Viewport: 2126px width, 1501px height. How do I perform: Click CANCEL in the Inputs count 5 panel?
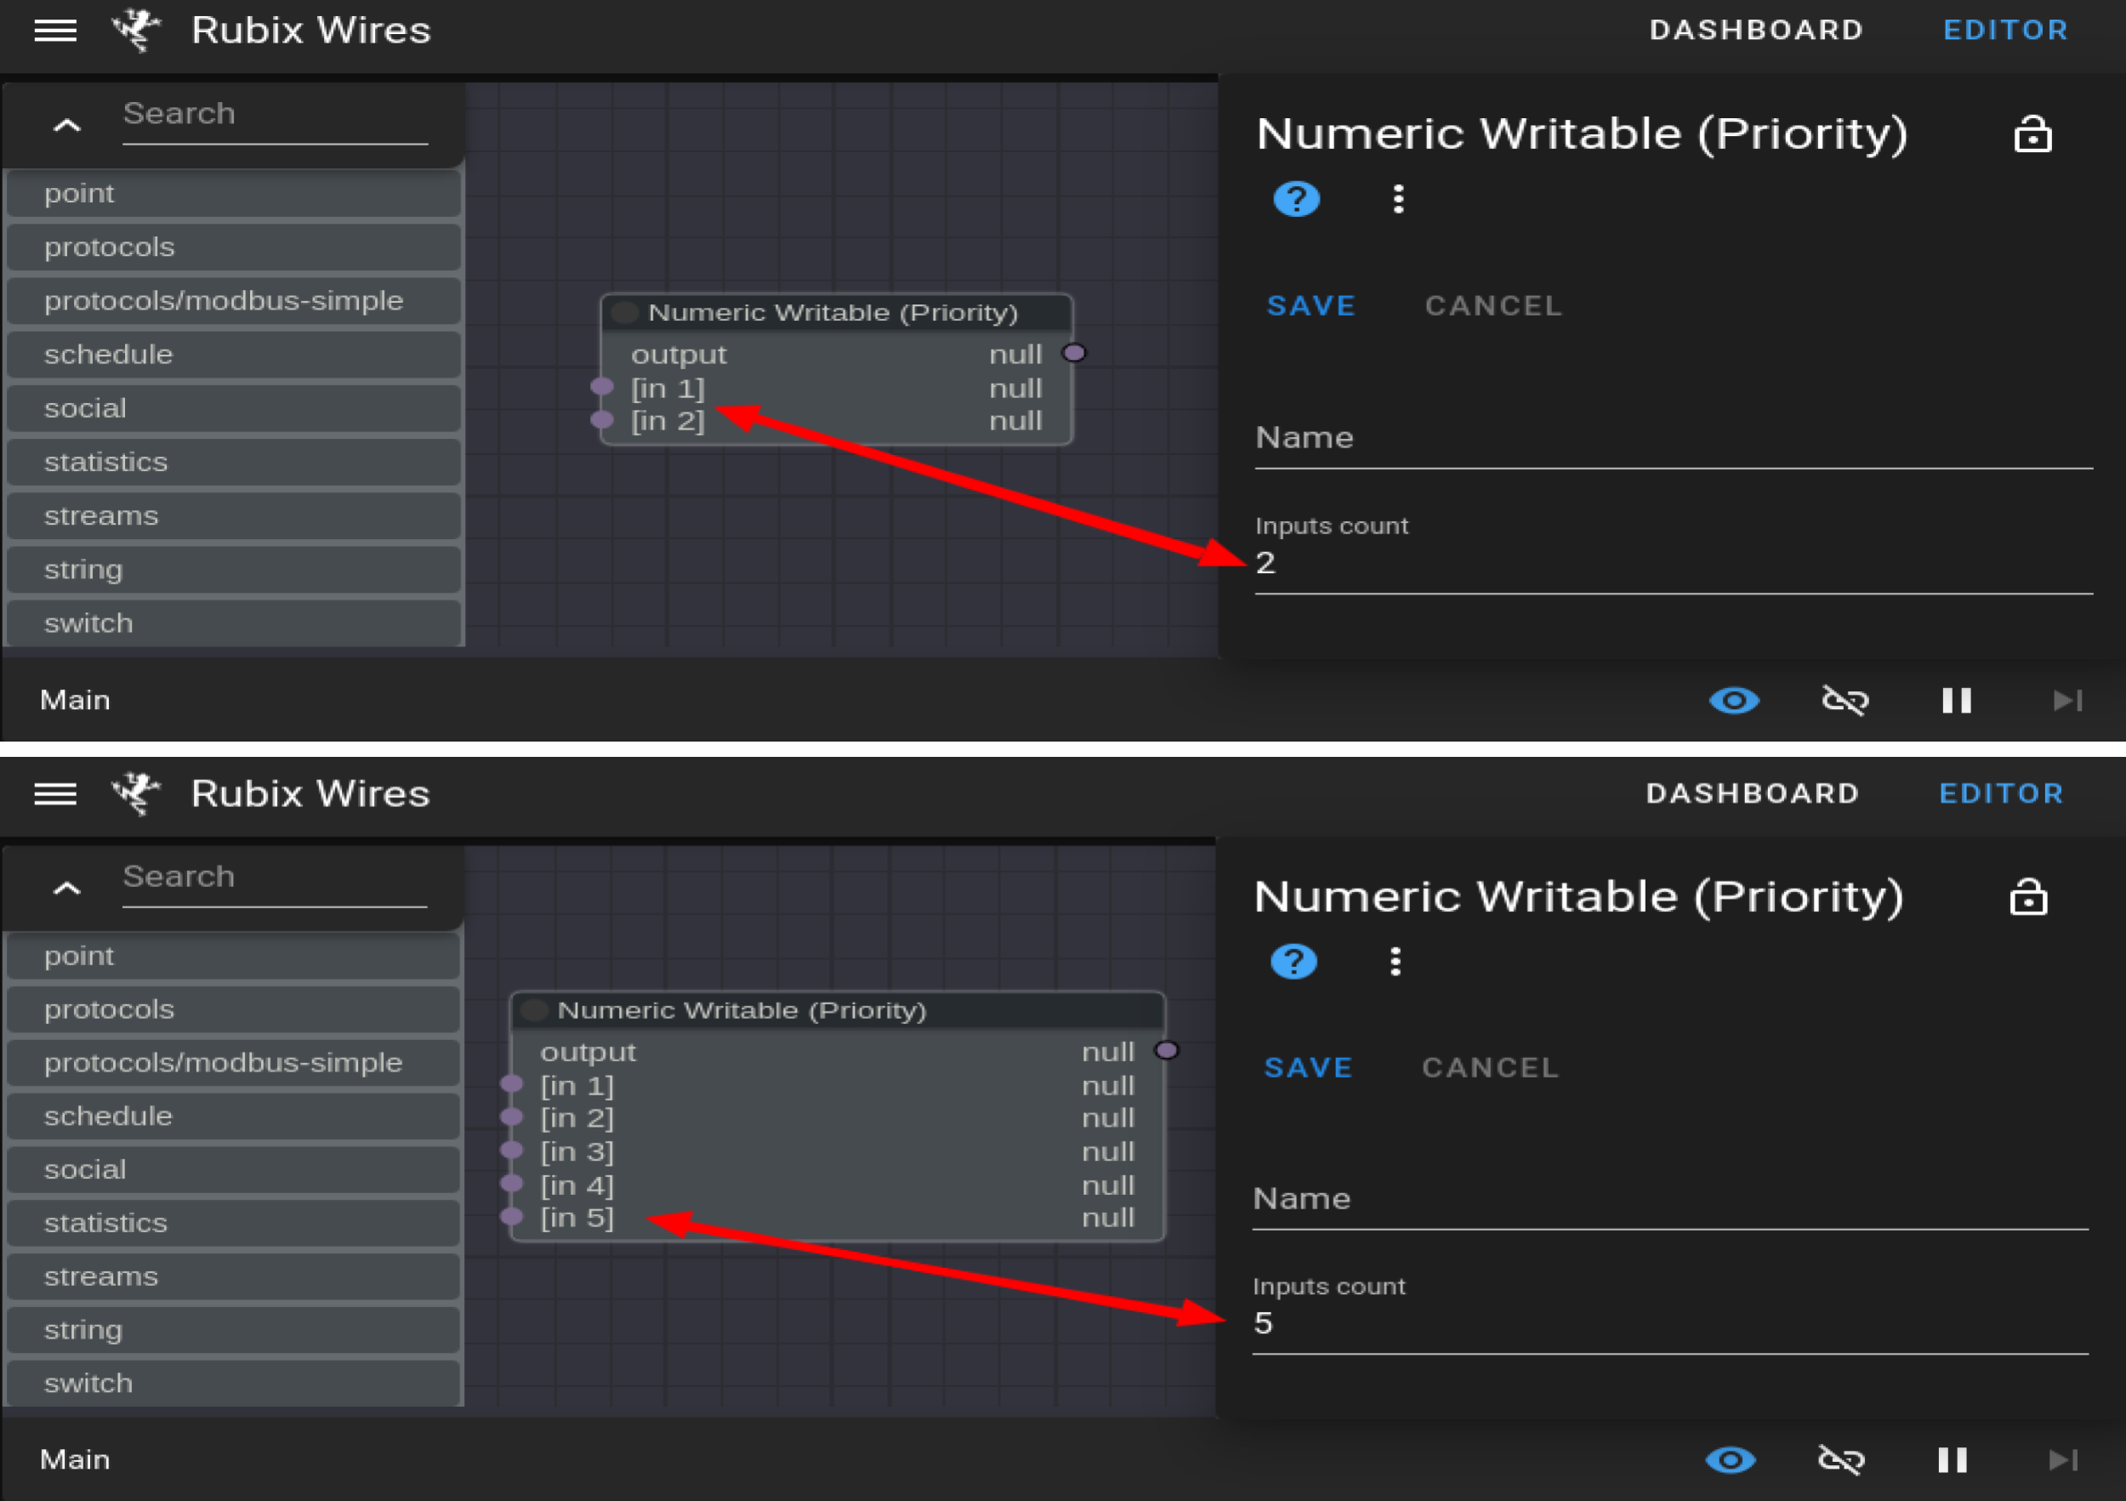coord(1491,1067)
